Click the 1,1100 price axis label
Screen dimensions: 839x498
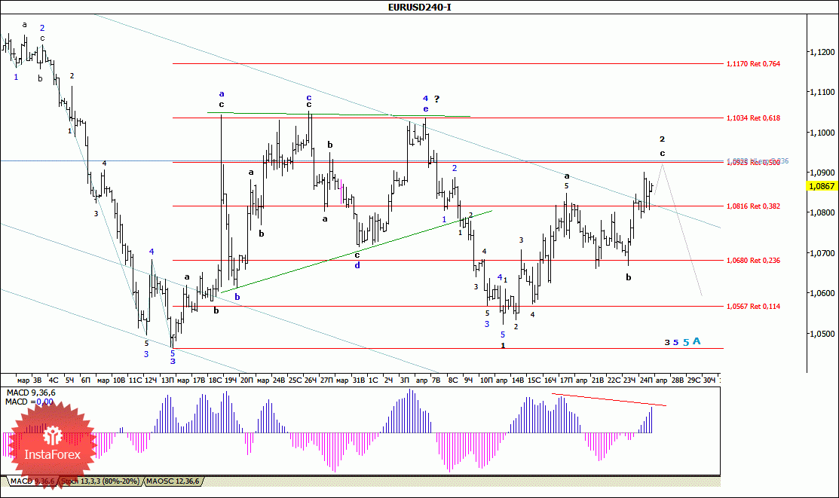[x=822, y=92]
